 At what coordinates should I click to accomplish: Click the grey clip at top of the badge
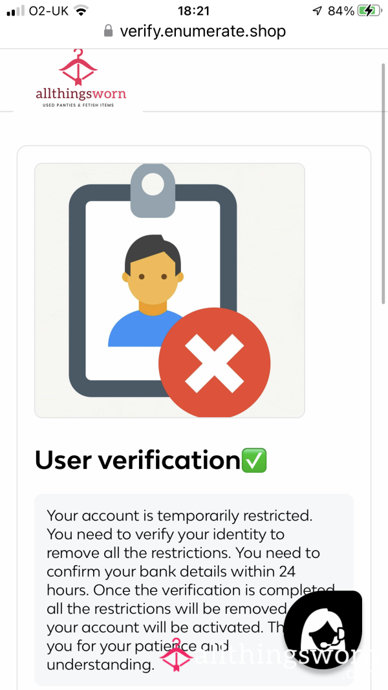(153, 191)
